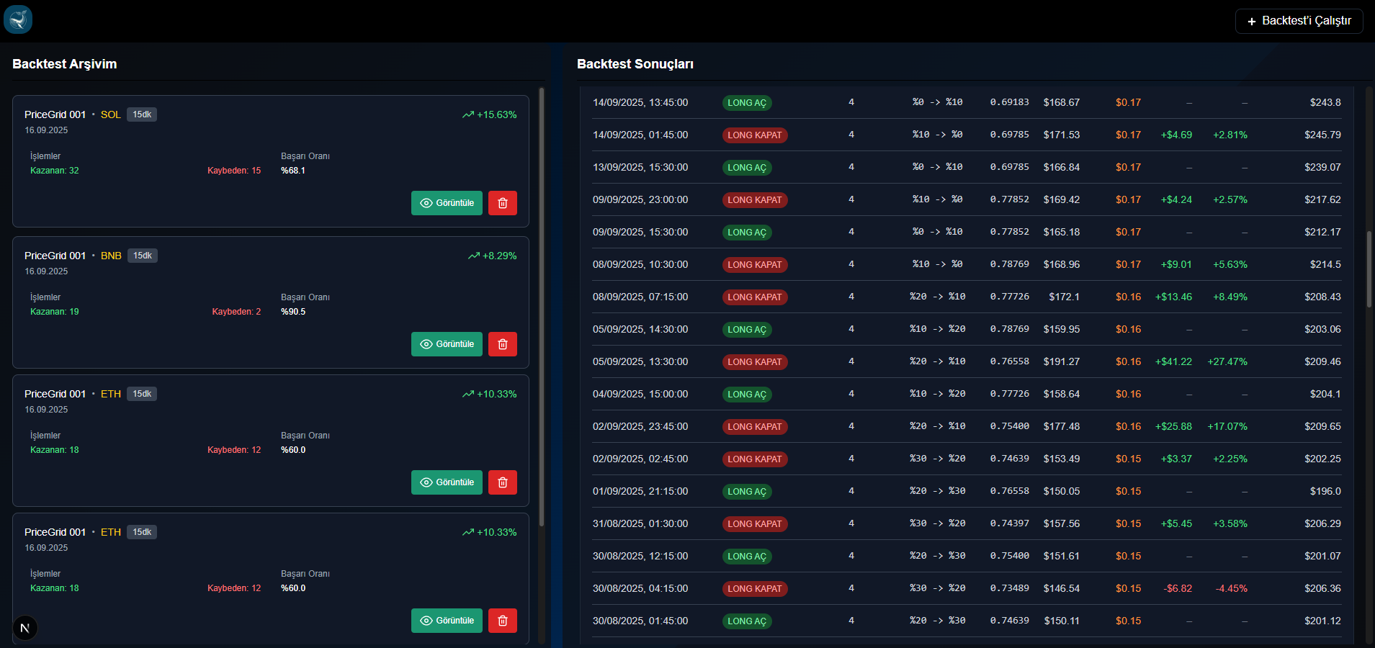Select the +27.47% return cell

(x=1227, y=361)
